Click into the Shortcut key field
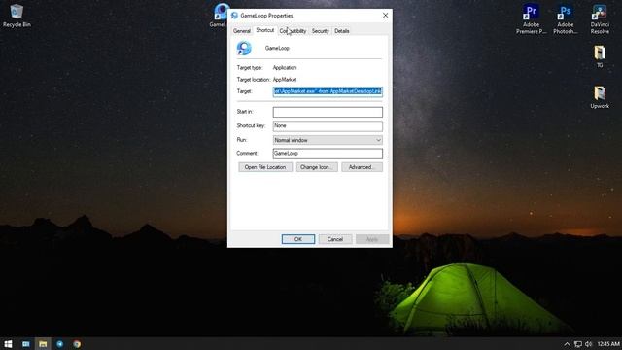This screenshot has height=350, width=622. pos(328,126)
